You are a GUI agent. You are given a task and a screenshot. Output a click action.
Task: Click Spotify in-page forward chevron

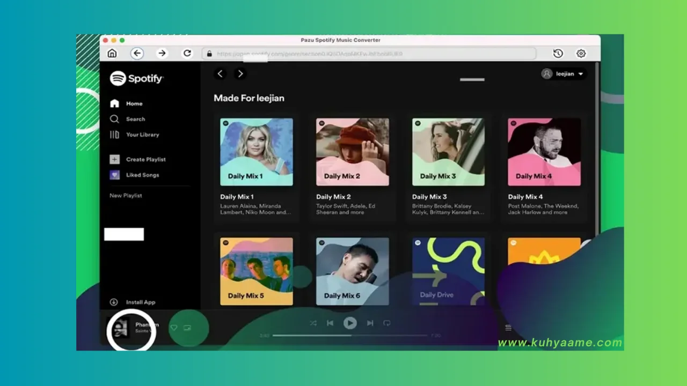pos(240,74)
